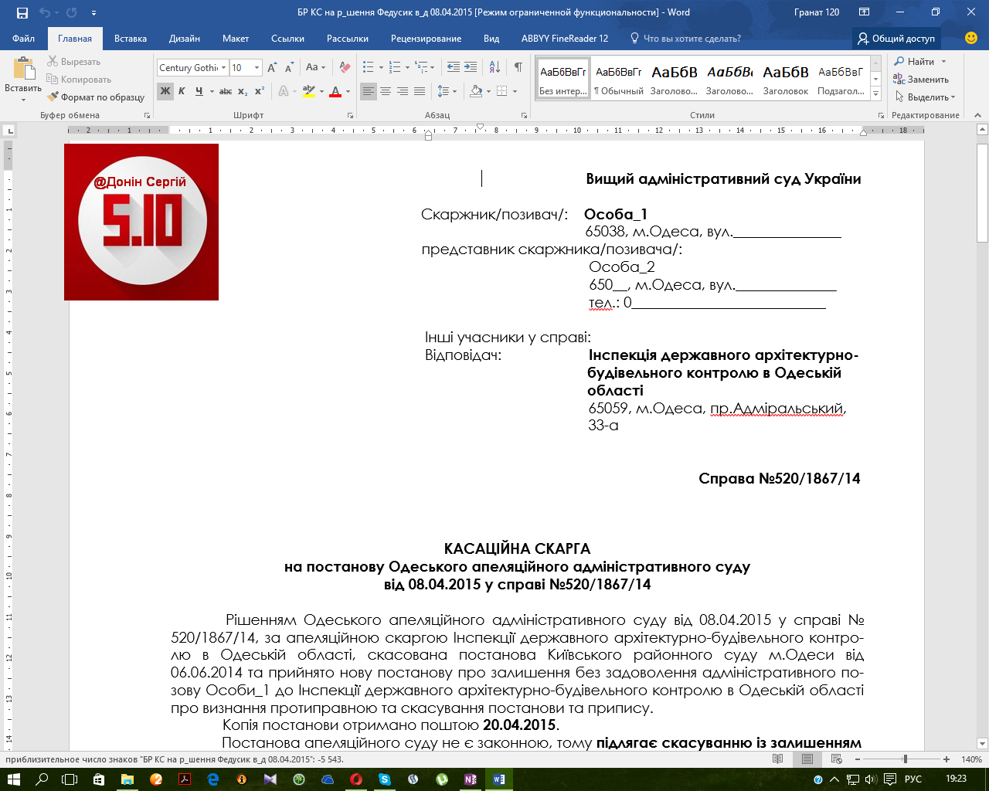Image resolution: width=989 pixels, height=791 pixels.
Task: Apply red font color
Action: point(335,91)
